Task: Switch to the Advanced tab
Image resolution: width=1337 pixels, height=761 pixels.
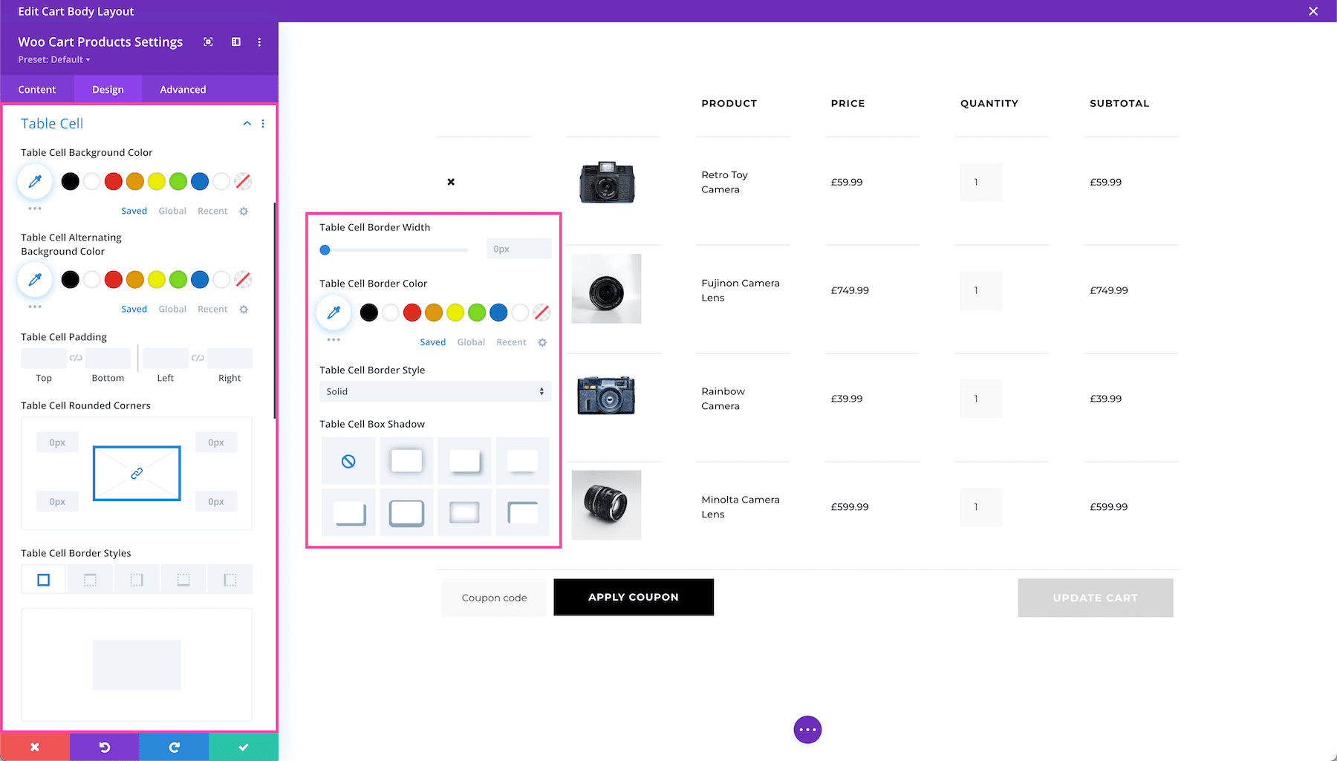Action: (182, 89)
